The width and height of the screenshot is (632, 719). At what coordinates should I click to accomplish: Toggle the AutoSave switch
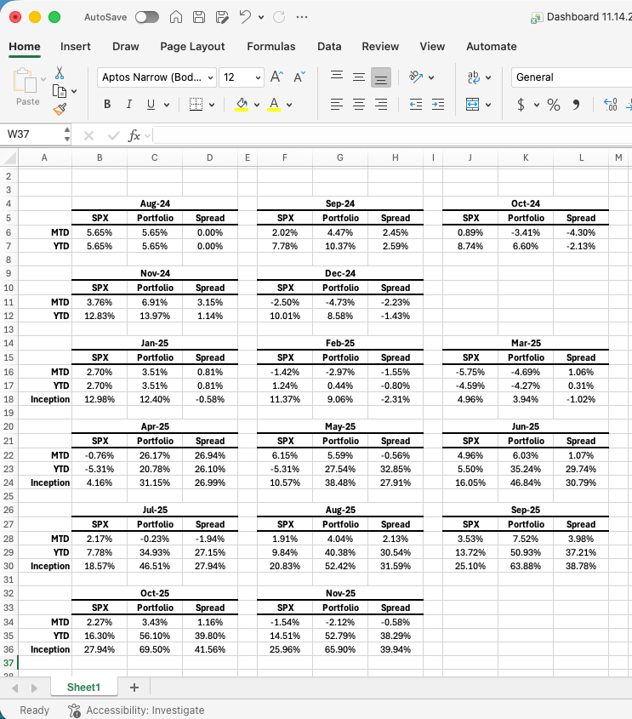147,17
